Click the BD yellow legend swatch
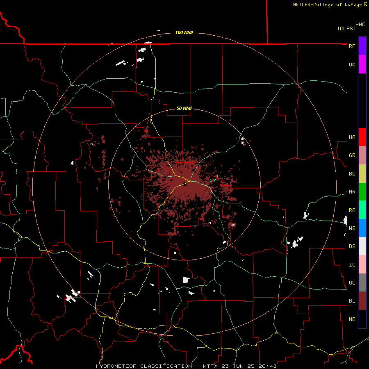This screenshot has height=369, width=369. 362,173
